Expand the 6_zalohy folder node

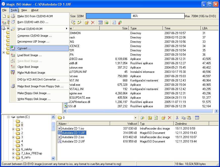click(13, 149)
